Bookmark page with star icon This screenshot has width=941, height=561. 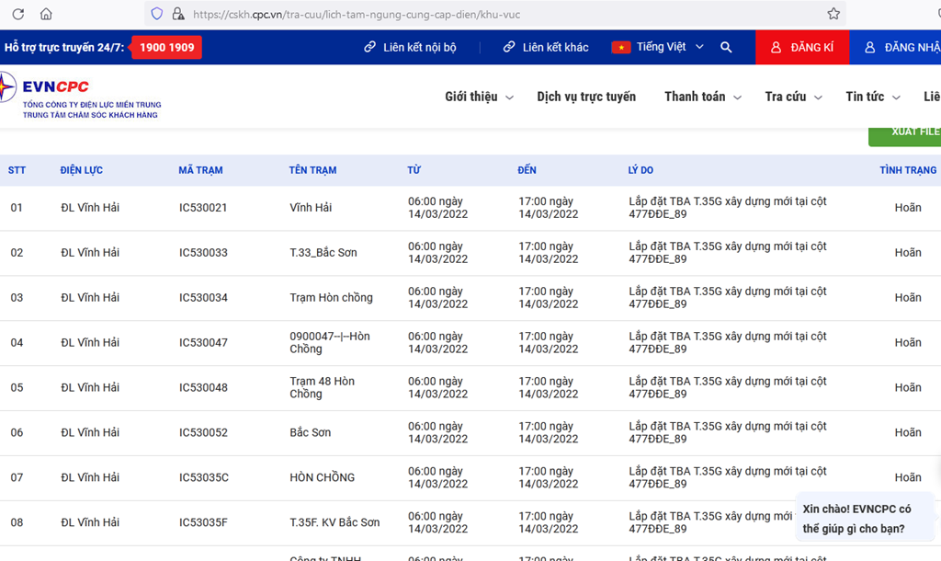point(833,14)
